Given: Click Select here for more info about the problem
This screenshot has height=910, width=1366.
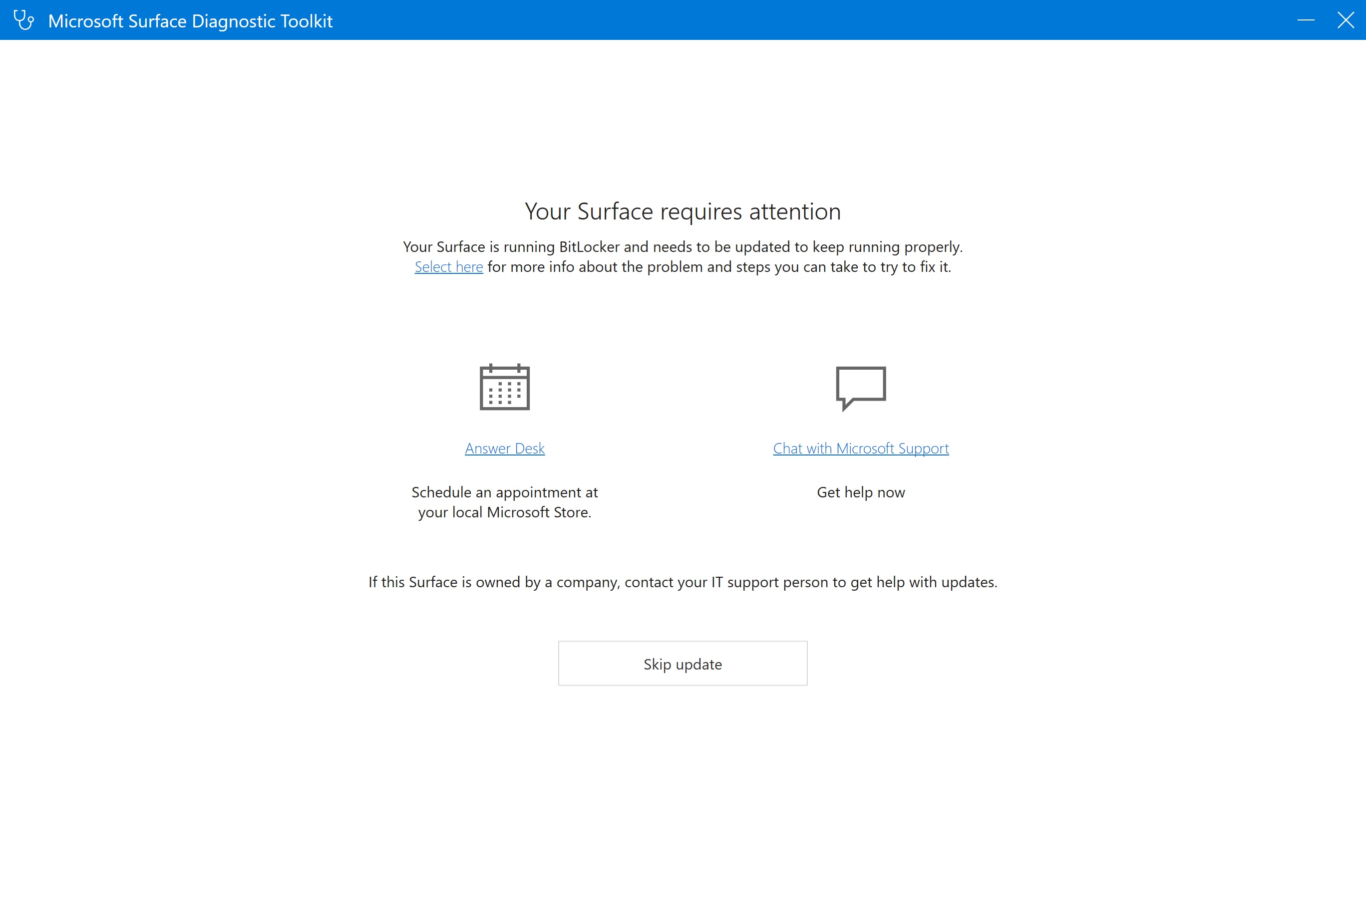Looking at the screenshot, I should coord(448,267).
